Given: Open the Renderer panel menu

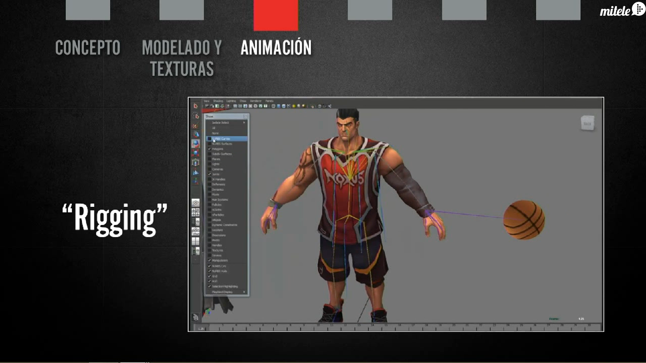Looking at the screenshot, I should tap(256, 101).
